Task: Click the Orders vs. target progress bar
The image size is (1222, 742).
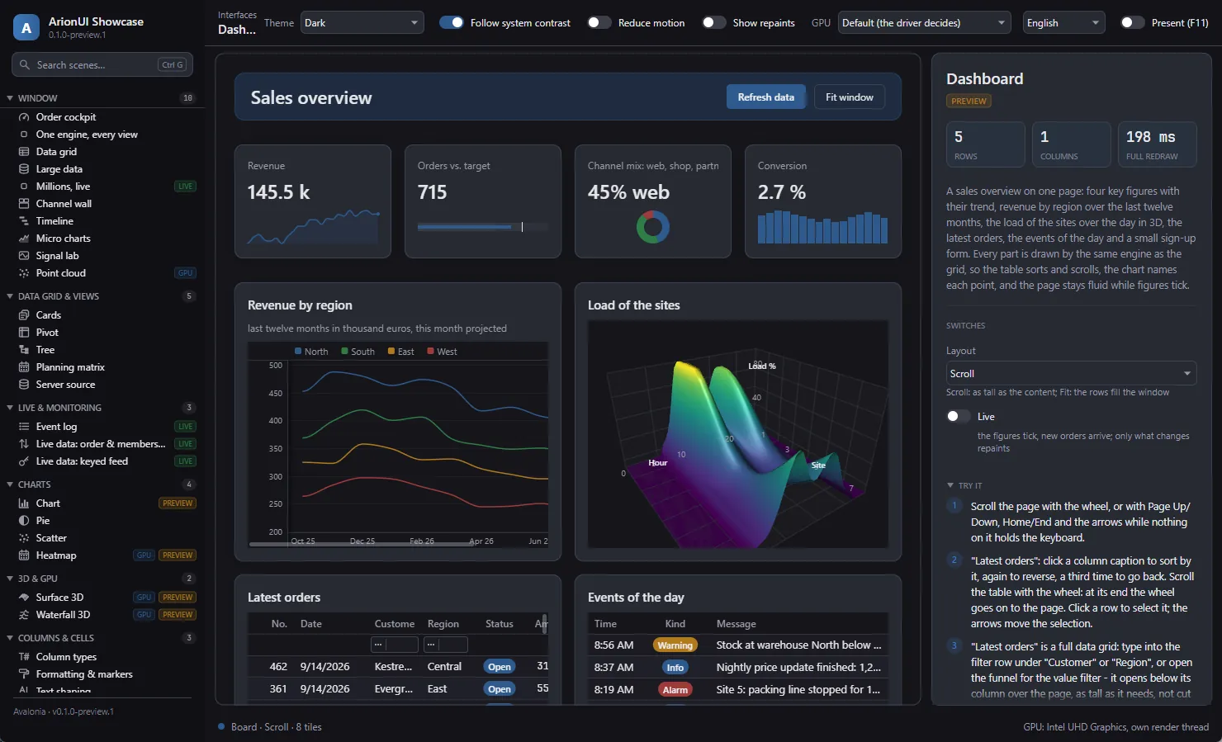Action: [482, 227]
